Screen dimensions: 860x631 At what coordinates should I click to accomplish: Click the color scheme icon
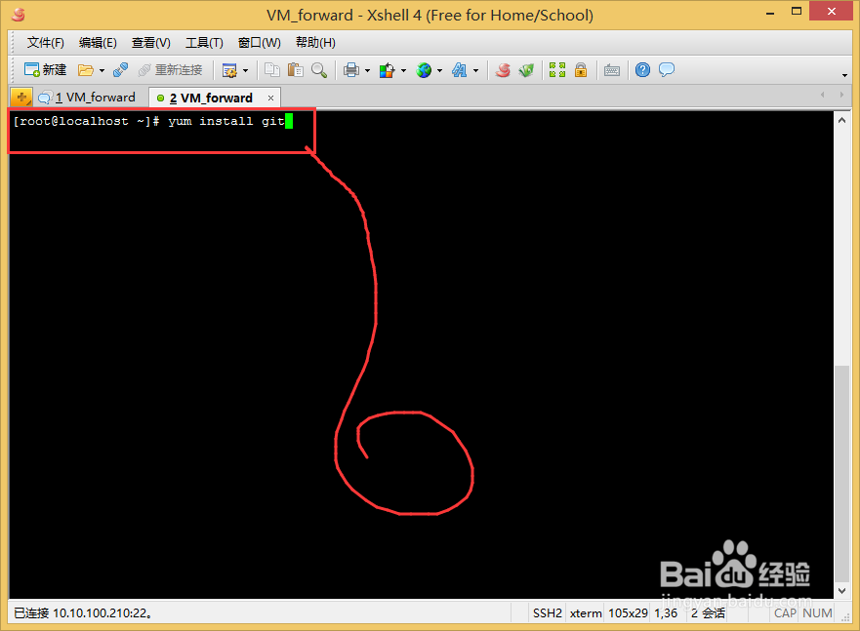(x=388, y=70)
